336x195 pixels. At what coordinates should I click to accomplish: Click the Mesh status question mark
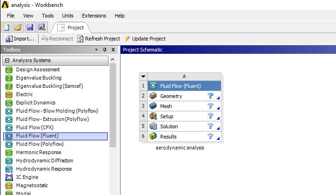210,106
